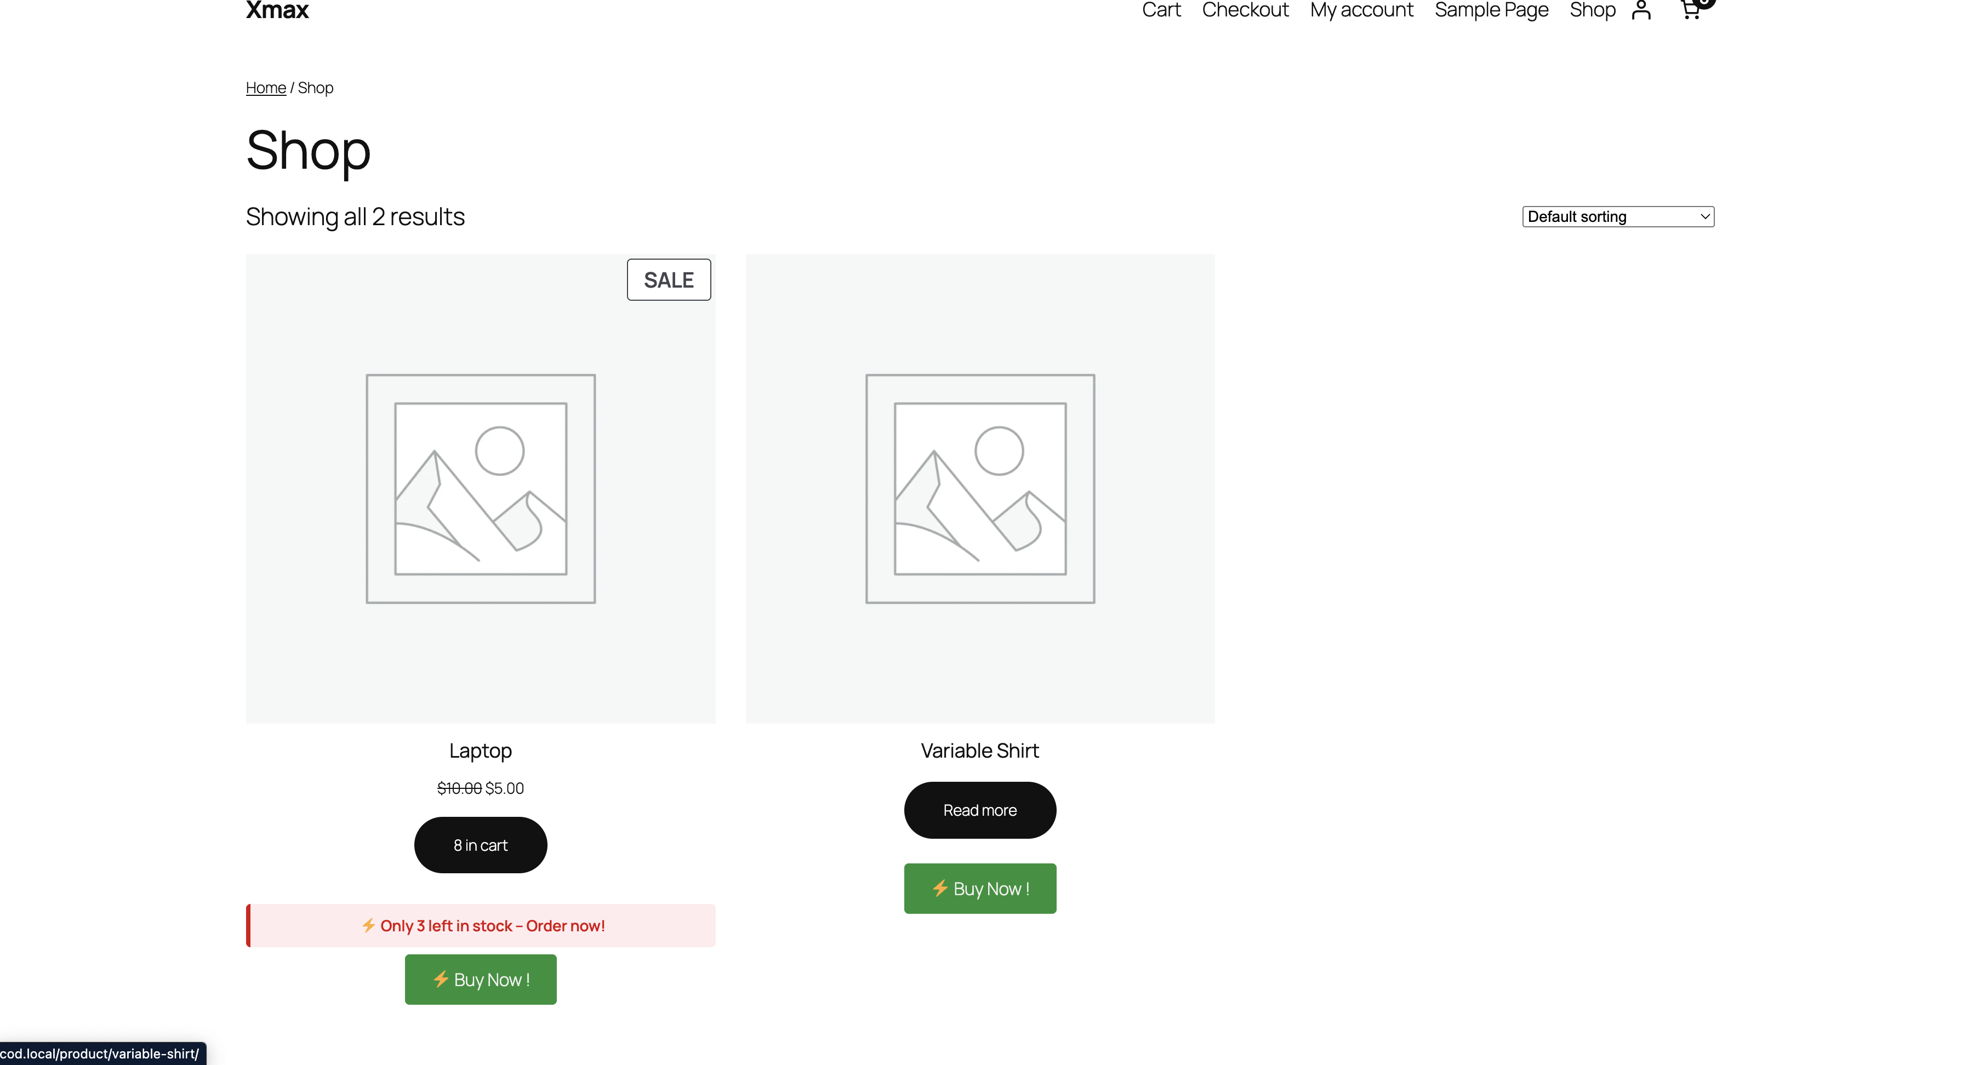Image resolution: width=1962 pixels, height=1065 pixels.
Task: Open the Cart menu item
Action: [1161, 10]
